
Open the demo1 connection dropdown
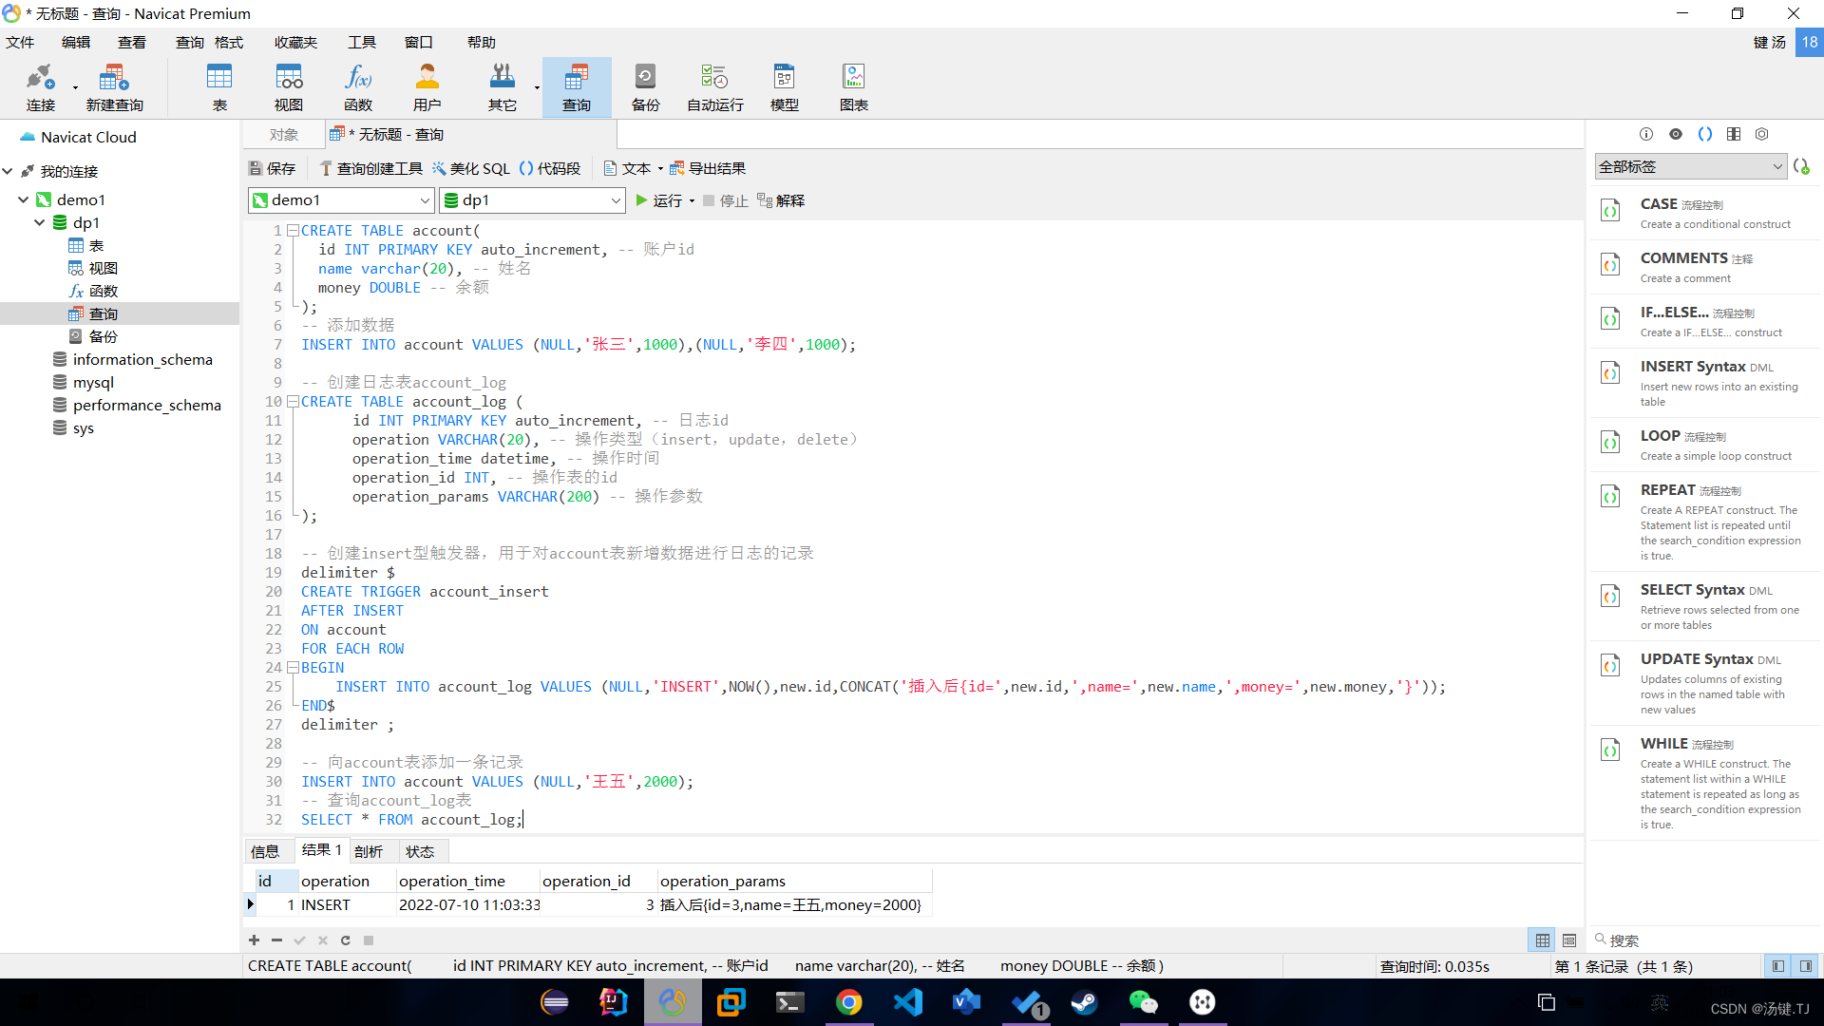[x=425, y=200]
